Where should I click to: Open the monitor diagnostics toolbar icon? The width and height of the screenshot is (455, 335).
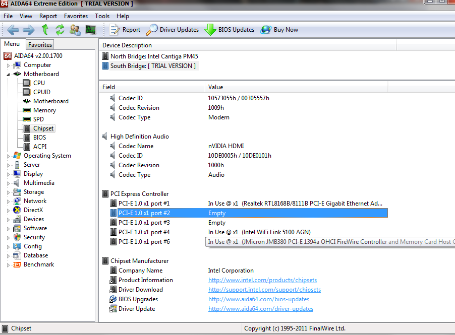click(x=91, y=30)
